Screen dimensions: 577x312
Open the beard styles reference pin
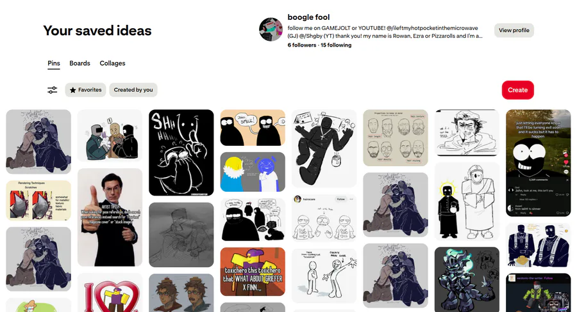[395, 138]
